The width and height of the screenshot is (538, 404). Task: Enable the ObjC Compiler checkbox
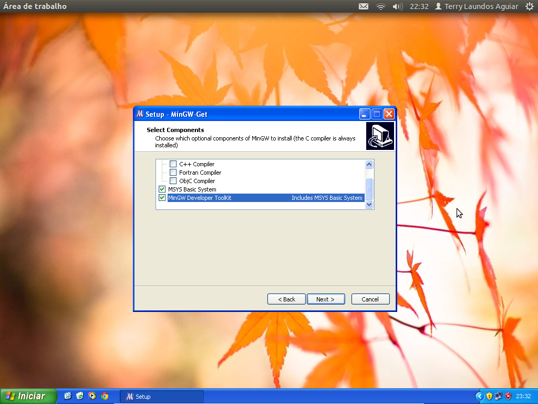[173, 181]
